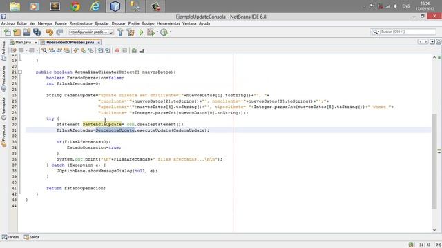This screenshot has height=248, width=442.
Task: Open the Salida output panel button
Action: (x=32, y=237)
